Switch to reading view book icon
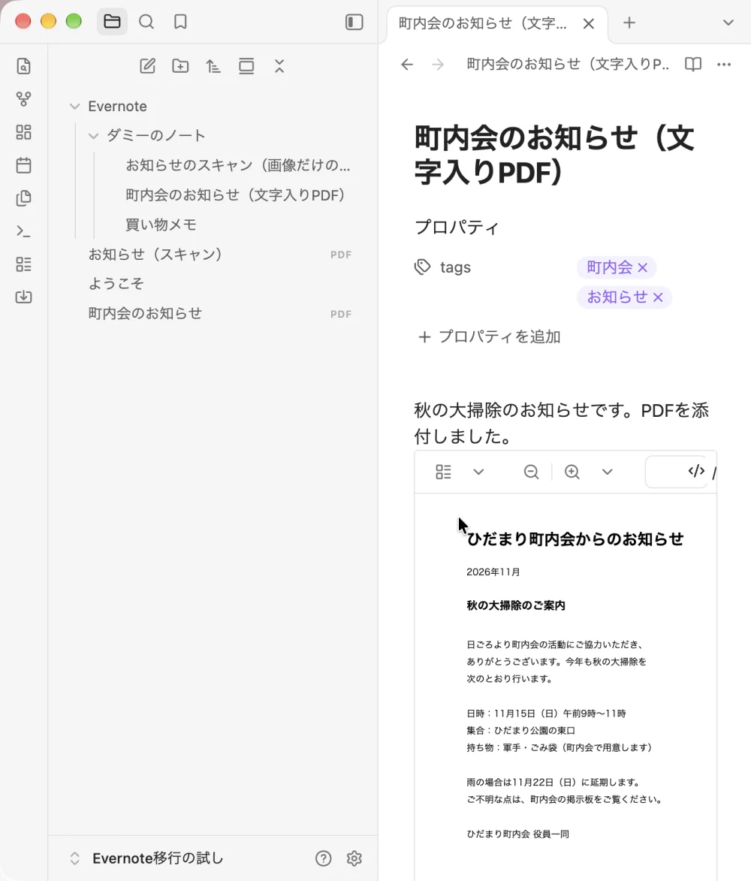Viewport: 751px width, 881px height. click(693, 65)
